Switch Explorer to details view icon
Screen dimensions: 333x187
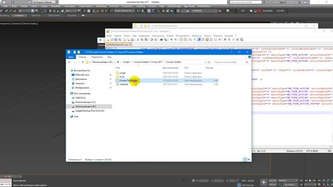click(245, 159)
